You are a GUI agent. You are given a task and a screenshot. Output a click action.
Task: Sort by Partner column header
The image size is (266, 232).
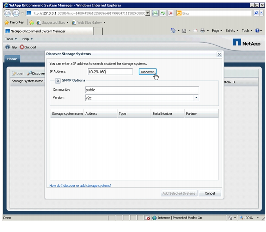(201, 114)
